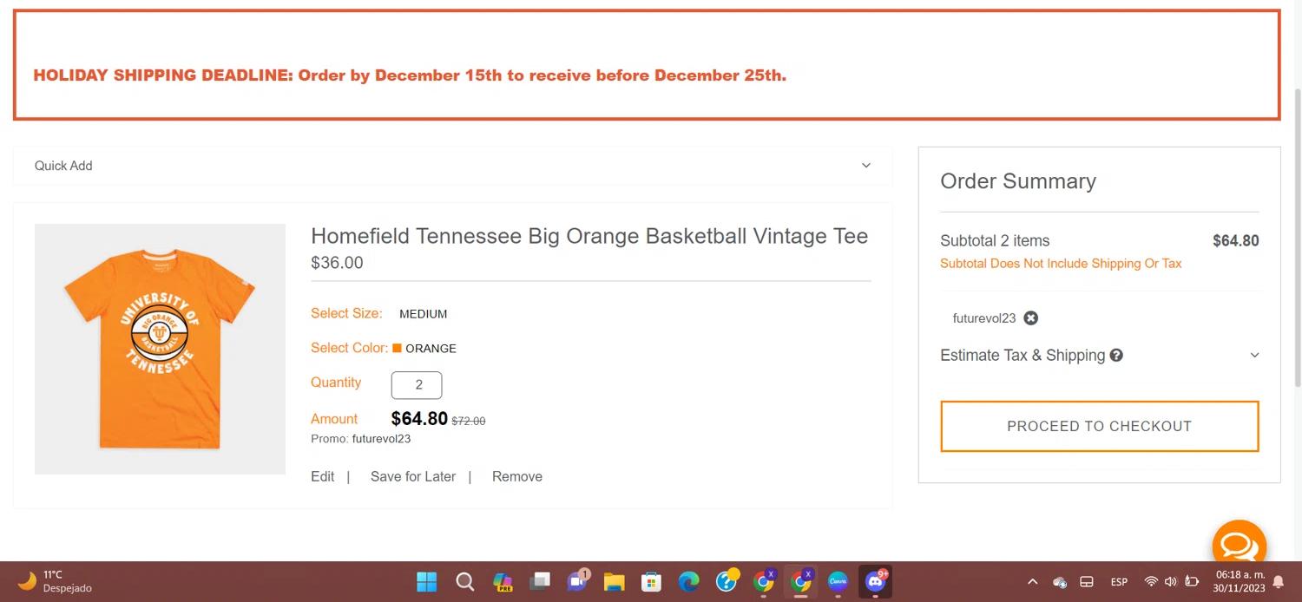Remove the futurevol23 promo code
Viewport: 1302px width, 602px height.
pyautogui.click(x=1030, y=318)
